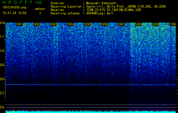Select the filename 1001241650.png
178x113 pixels.
(15, 7)
